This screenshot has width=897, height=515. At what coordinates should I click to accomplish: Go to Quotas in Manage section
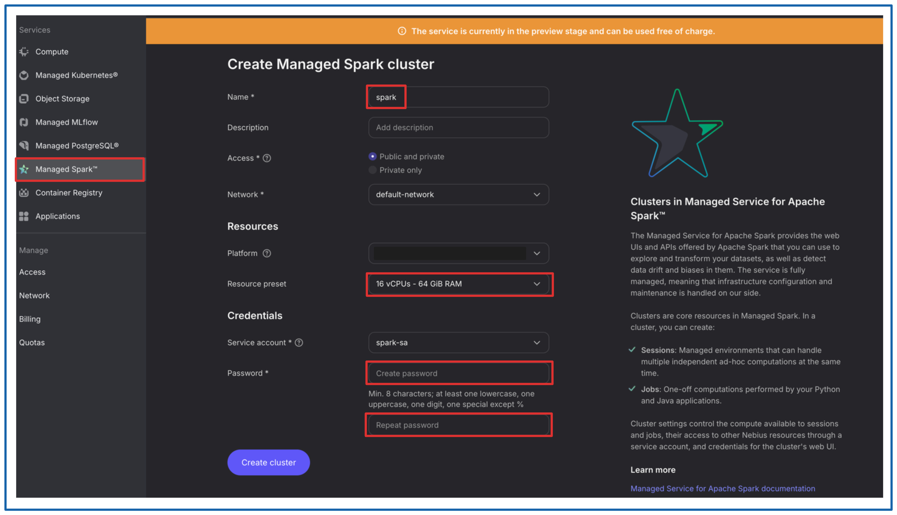point(32,342)
